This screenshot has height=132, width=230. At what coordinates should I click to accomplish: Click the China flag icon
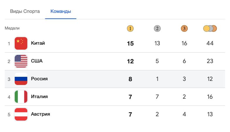[21, 44]
